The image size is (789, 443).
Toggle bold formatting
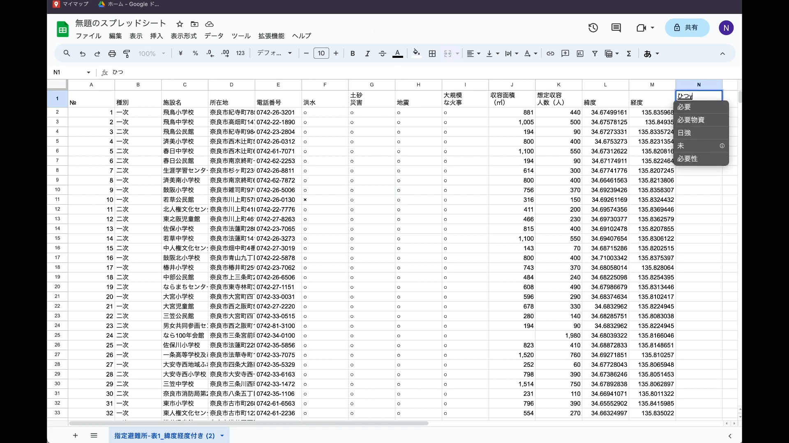(353, 54)
